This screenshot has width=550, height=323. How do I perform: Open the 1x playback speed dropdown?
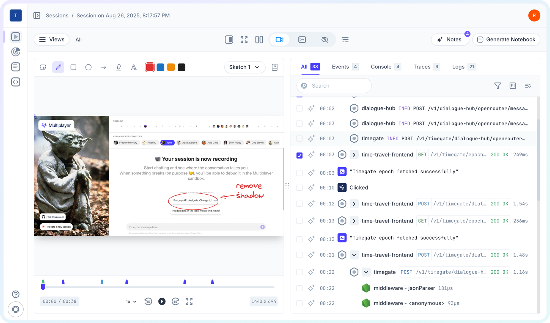tap(131, 302)
